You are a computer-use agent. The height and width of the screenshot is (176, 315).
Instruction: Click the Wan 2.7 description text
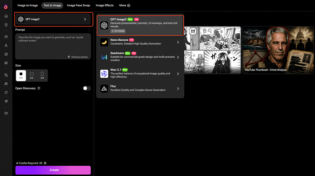point(140,75)
